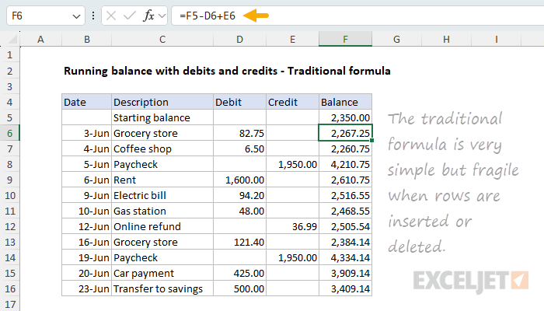The image size is (544, 311).
Task: Click the 'Transfer to savings' cell
Action: pyautogui.click(x=162, y=288)
